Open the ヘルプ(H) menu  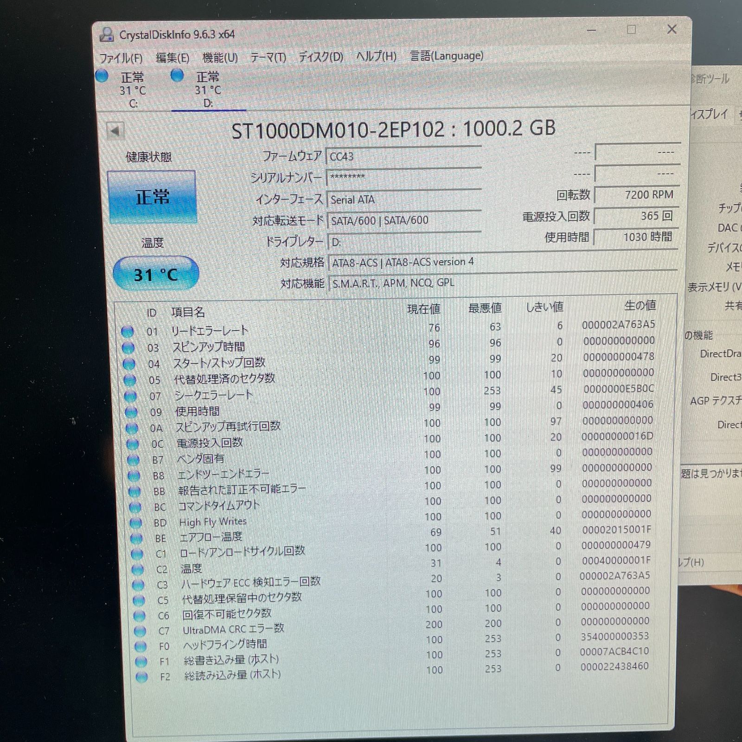376,56
